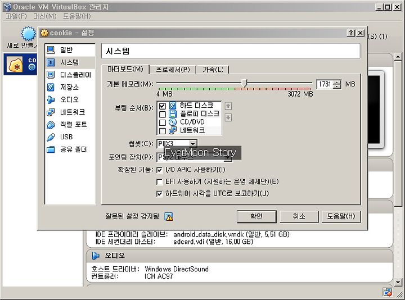Image resolution: width=405 pixels, height=300 pixels.
Task: Switch to the 가속(L) tab
Action: tap(213, 70)
